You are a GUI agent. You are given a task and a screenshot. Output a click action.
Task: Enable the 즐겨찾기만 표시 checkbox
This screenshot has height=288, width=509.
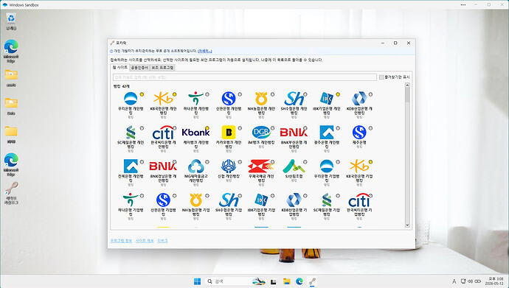coord(381,77)
